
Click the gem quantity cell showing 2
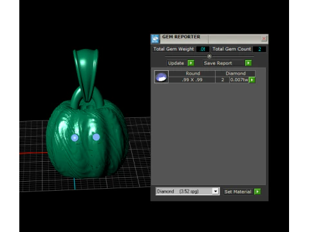223,80
